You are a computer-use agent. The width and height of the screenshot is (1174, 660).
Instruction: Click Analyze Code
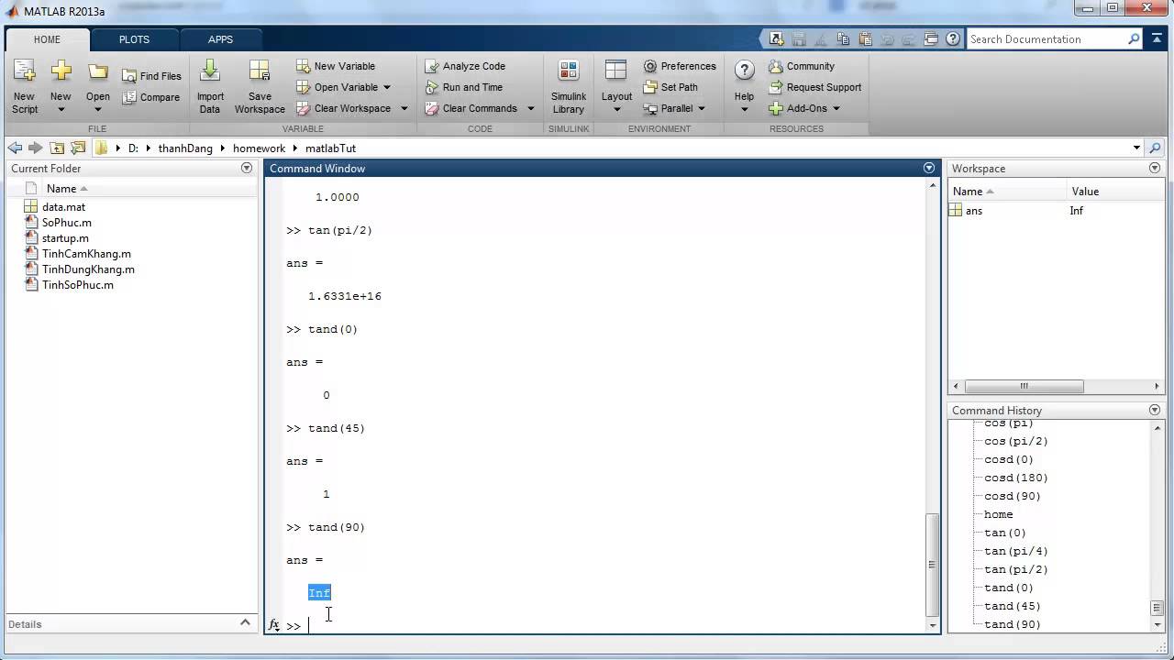click(465, 66)
